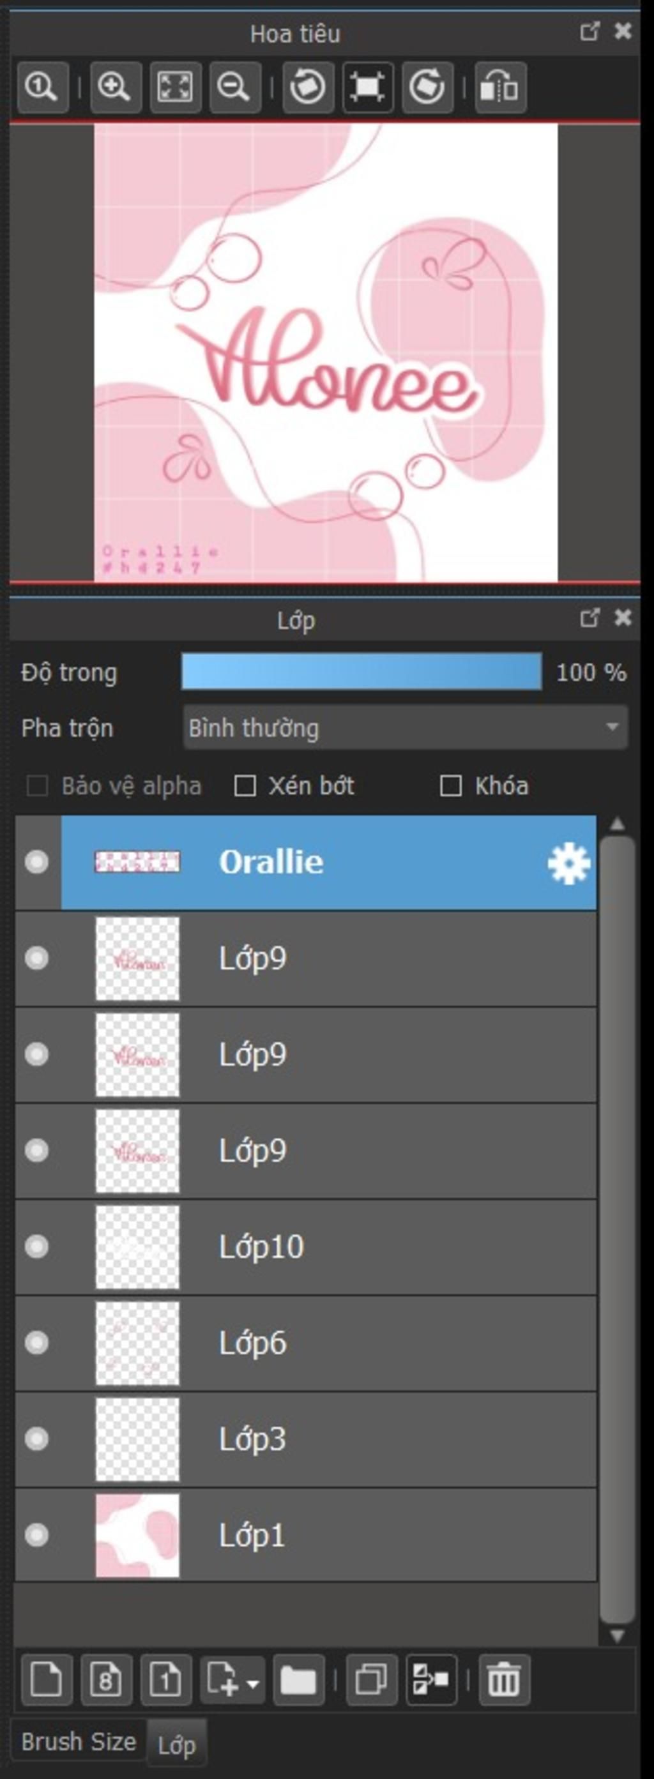Flip the canvas view horizontally
The height and width of the screenshot is (1779, 654).
[500, 87]
